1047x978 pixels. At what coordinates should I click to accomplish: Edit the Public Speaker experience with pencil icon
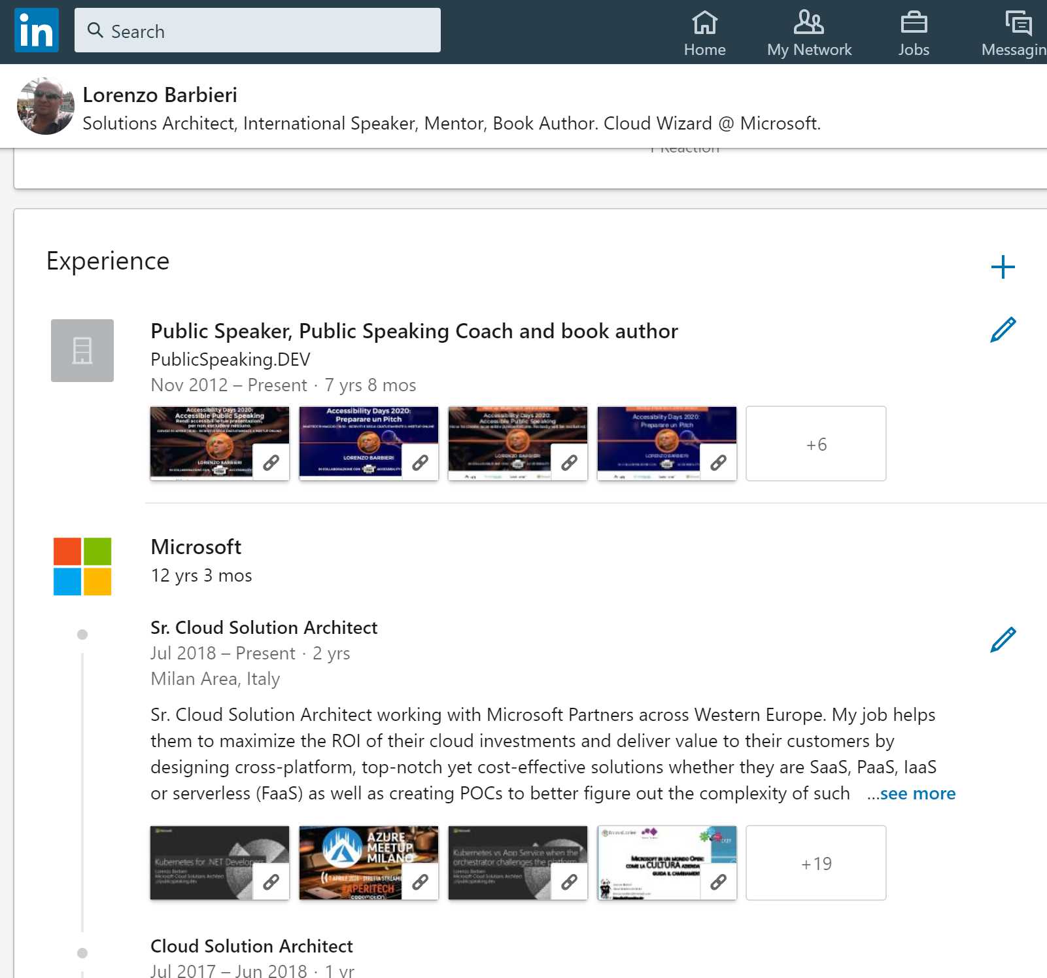pyautogui.click(x=1001, y=331)
